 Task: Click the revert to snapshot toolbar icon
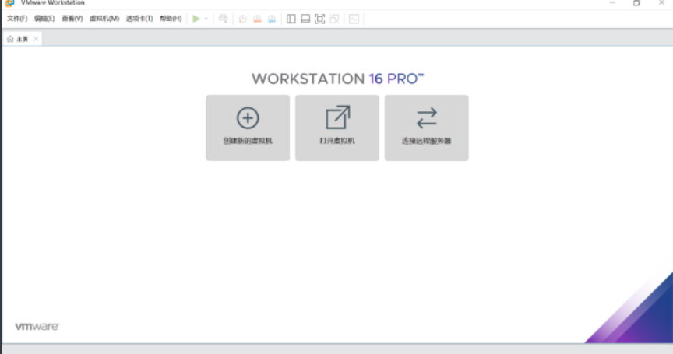pyautogui.click(x=257, y=19)
